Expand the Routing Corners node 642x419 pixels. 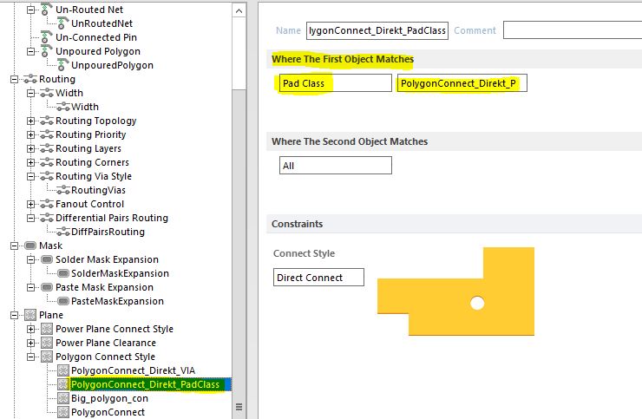30,162
